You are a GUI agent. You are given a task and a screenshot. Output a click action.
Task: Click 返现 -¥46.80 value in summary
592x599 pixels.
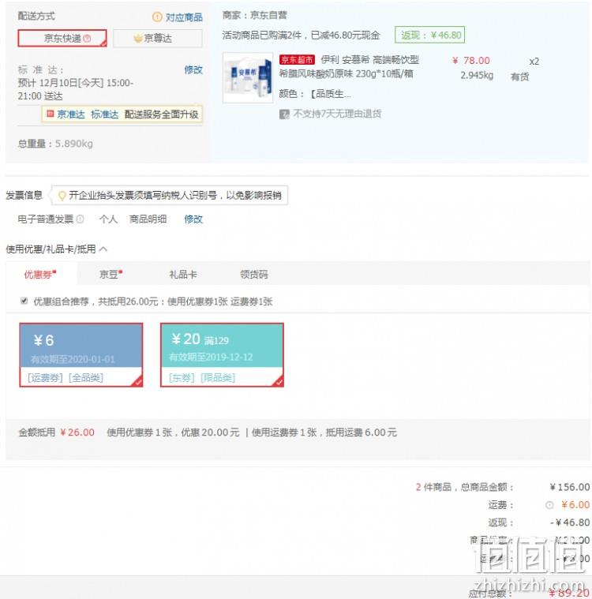(570, 522)
